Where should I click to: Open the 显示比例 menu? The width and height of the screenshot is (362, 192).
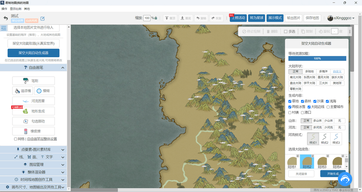point(15,9)
